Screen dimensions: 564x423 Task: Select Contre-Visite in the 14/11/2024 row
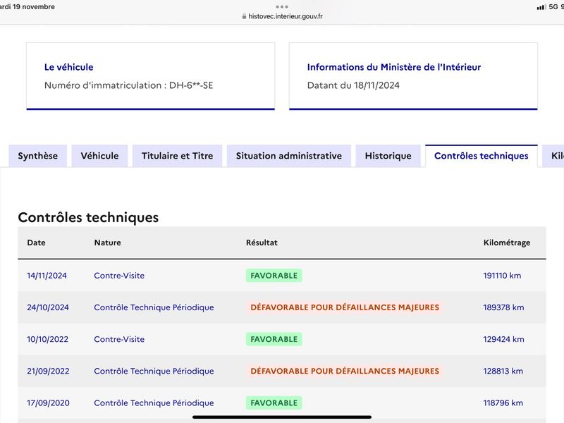pyautogui.click(x=119, y=276)
